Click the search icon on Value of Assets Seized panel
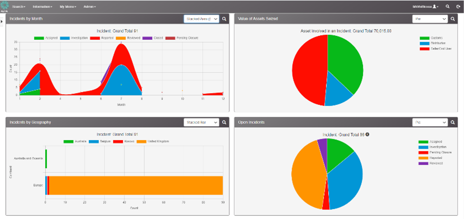This screenshot has width=464, height=219. pyautogui.click(x=453, y=19)
